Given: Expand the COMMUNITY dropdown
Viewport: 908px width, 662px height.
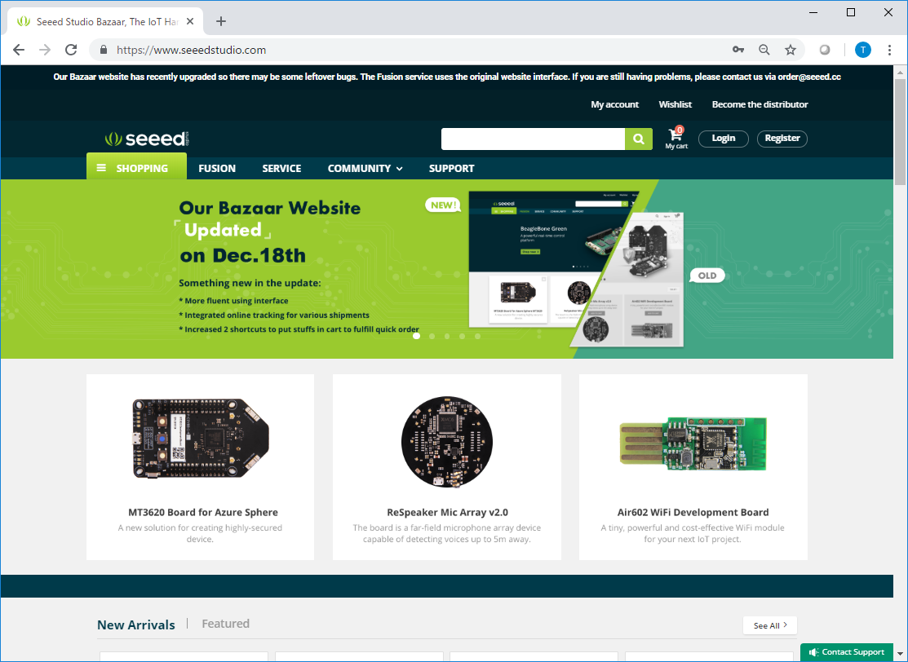Looking at the screenshot, I should point(365,169).
